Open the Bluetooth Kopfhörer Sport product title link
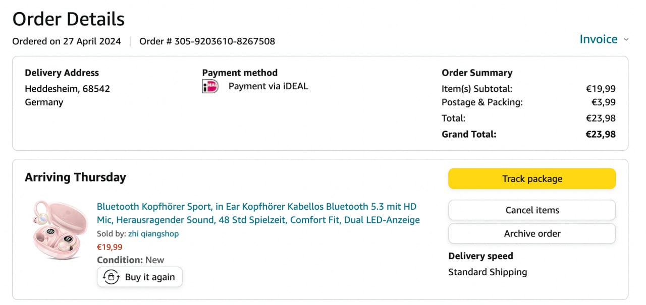Screen dimensions: 646x305 tap(258, 213)
